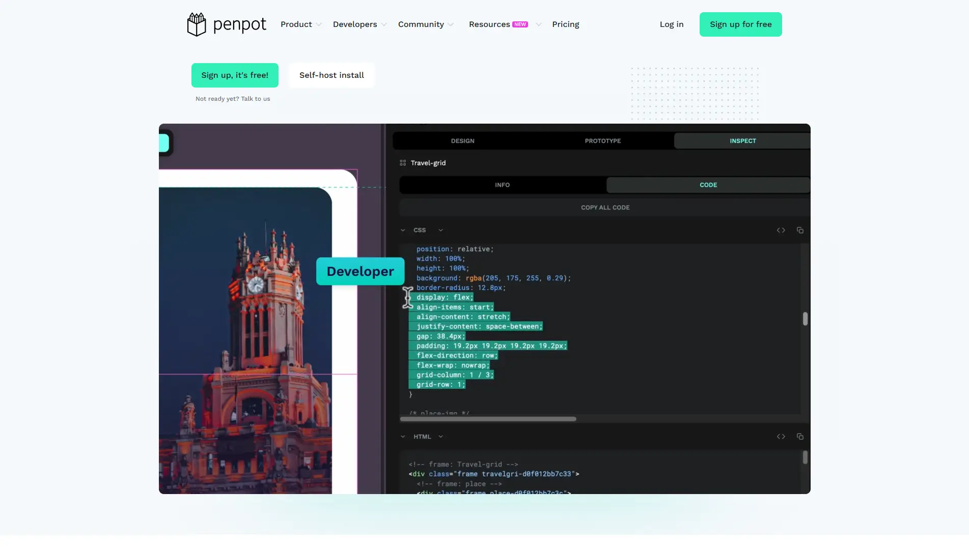Expand HTML code view icon
Image resolution: width=969 pixels, height=549 pixels.
(x=781, y=437)
